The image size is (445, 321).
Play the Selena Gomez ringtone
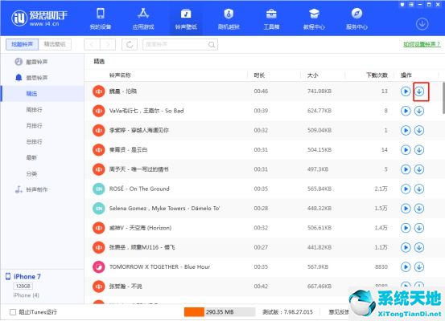pyautogui.click(x=406, y=209)
